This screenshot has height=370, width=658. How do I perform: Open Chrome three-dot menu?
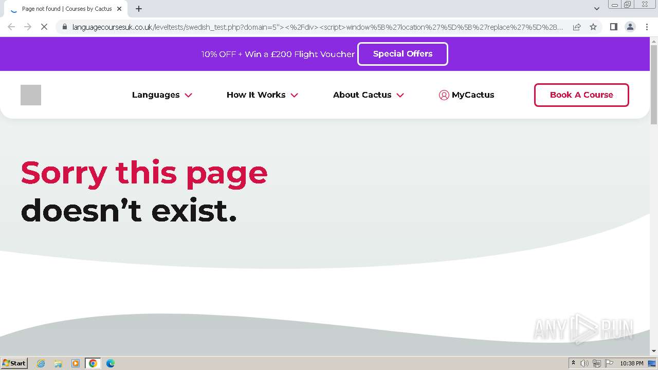click(x=647, y=27)
